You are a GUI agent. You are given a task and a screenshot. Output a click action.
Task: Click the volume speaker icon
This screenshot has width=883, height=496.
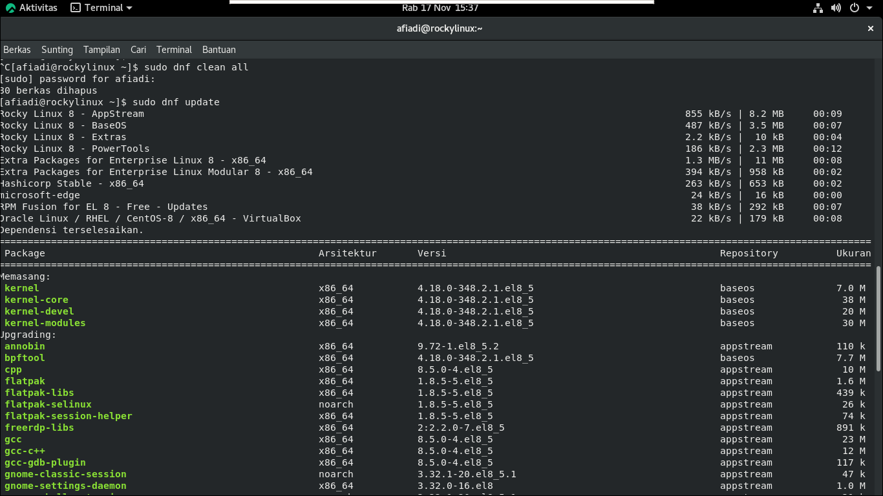tap(836, 8)
